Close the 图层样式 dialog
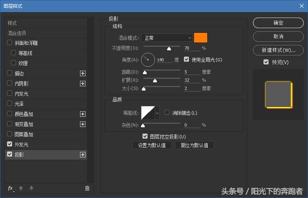The height and width of the screenshot is (198, 308). (302, 6)
